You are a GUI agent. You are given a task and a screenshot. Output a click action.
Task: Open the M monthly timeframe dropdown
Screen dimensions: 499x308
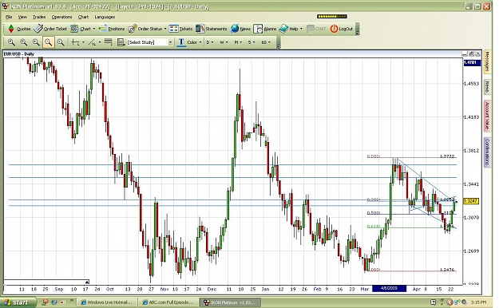tap(238, 42)
